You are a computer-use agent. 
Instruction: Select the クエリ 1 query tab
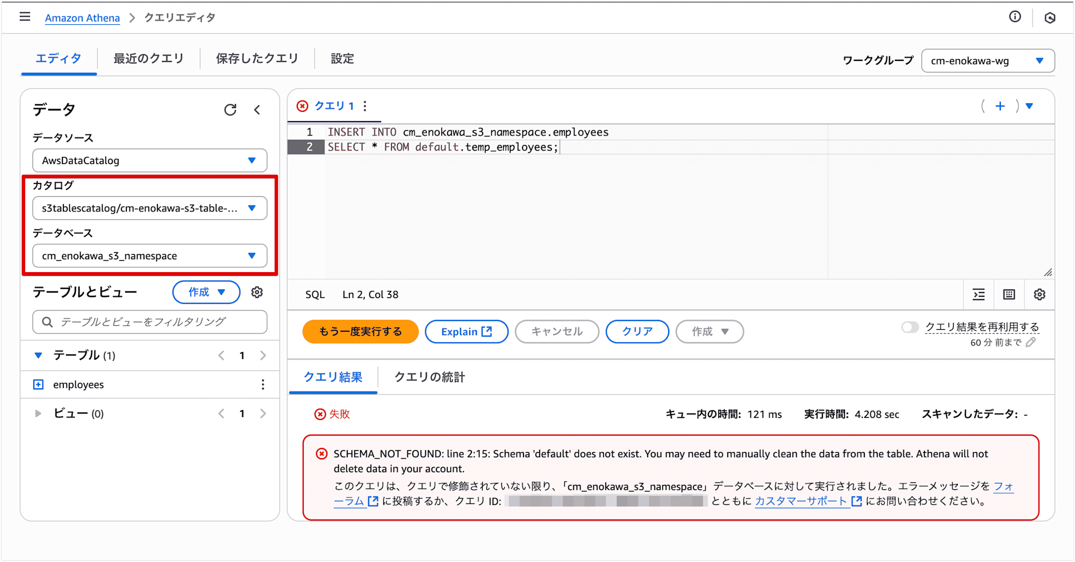pos(334,106)
